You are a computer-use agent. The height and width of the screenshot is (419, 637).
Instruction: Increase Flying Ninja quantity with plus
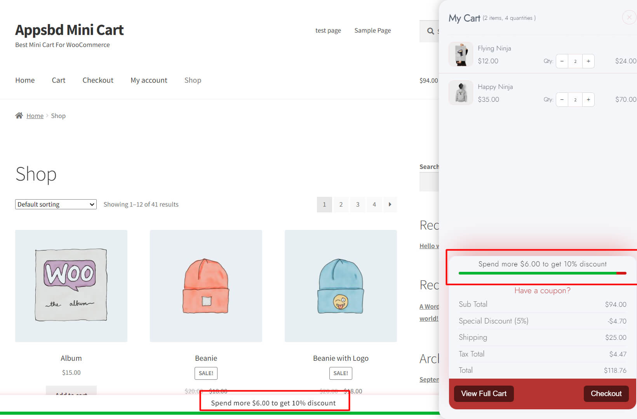click(588, 61)
